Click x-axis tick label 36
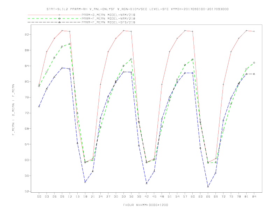 point(131,197)
